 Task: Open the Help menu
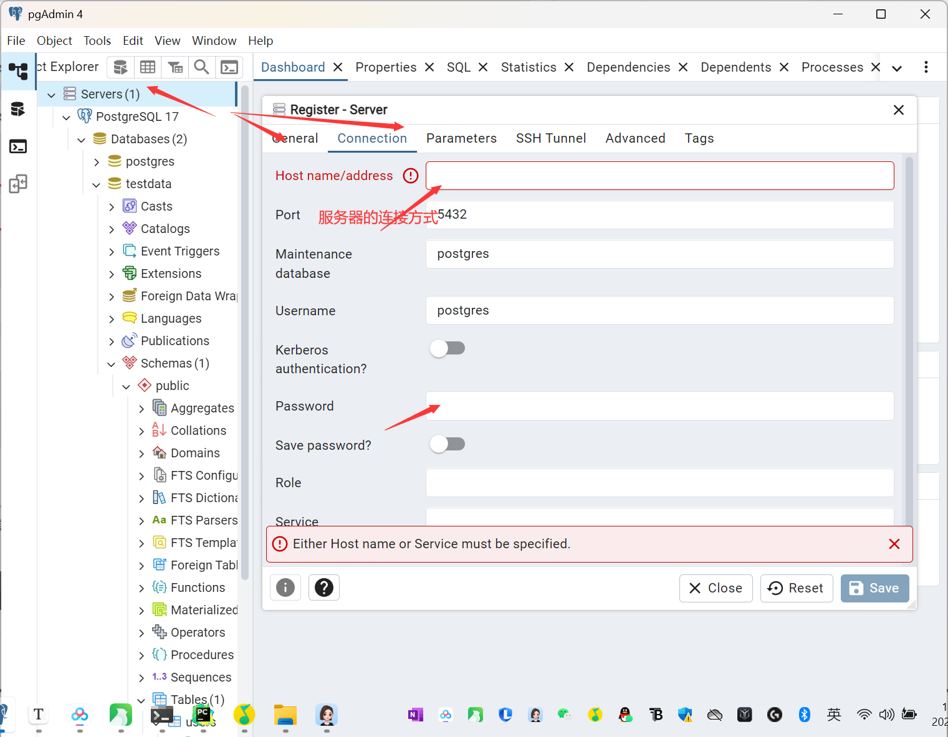click(261, 40)
